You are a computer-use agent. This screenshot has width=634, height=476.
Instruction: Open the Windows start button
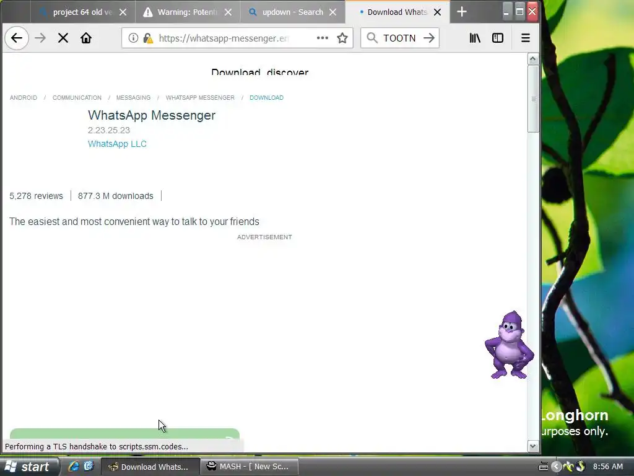29,467
